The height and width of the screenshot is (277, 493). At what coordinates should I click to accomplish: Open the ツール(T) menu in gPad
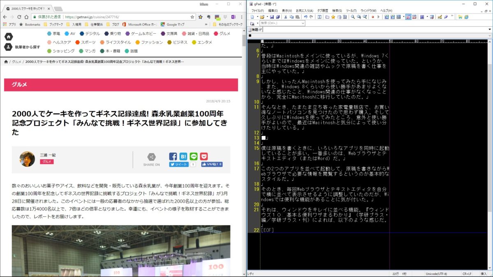pyautogui.click(x=351, y=10)
